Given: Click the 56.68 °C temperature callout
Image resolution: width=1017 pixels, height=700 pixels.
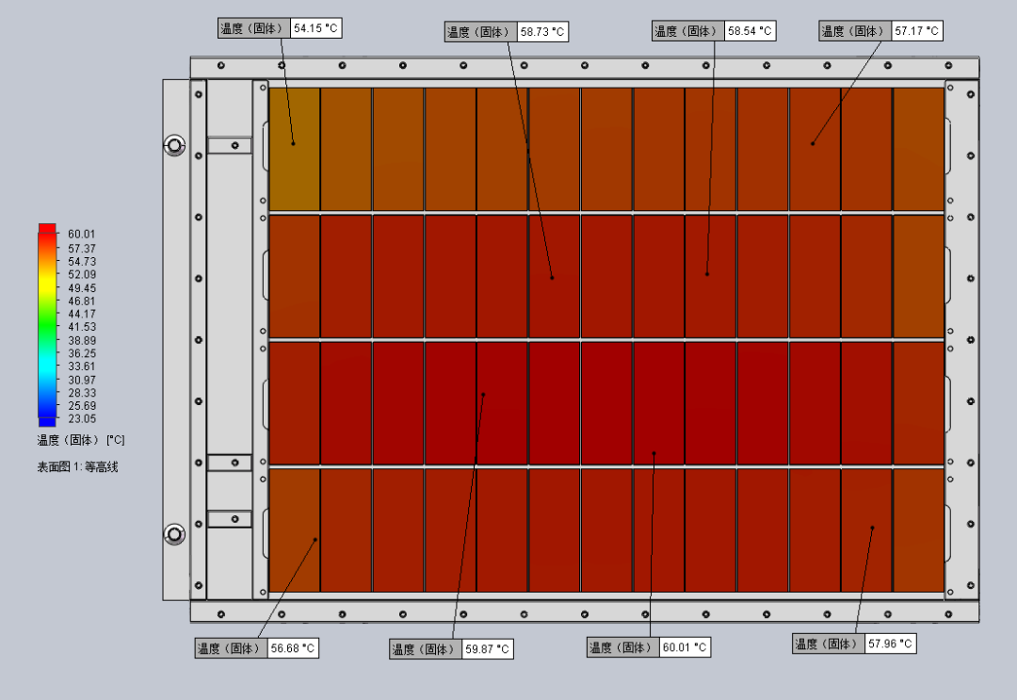Looking at the screenshot, I should click(x=256, y=648).
